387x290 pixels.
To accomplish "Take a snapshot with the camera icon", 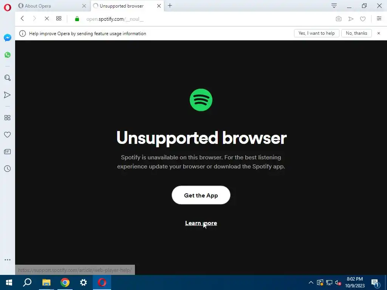I will pos(339,19).
